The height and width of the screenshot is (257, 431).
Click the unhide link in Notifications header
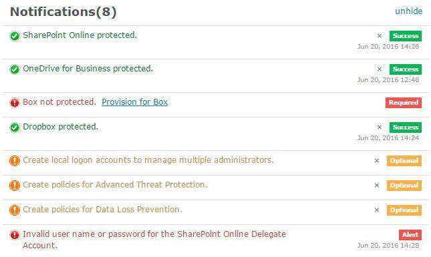[x=409, y=11]
